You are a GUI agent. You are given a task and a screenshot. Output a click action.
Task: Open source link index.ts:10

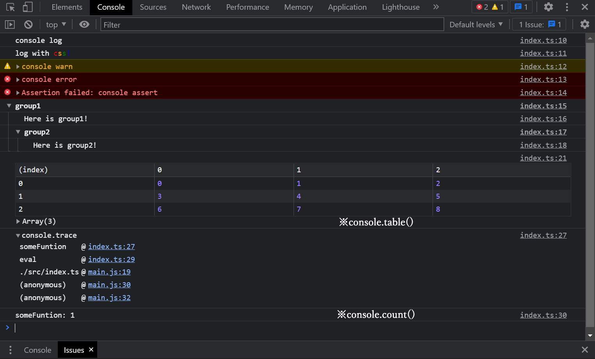point(543,40)
